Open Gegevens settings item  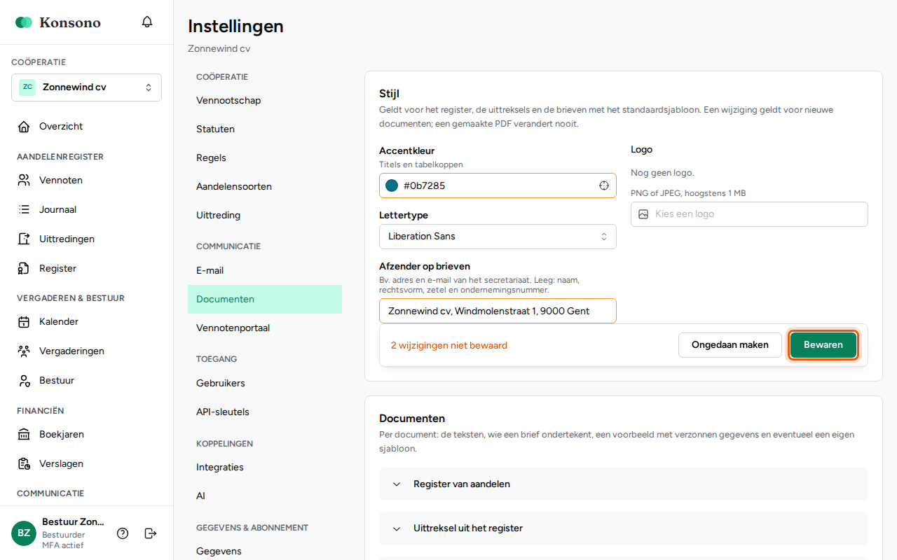click(265, 552)
